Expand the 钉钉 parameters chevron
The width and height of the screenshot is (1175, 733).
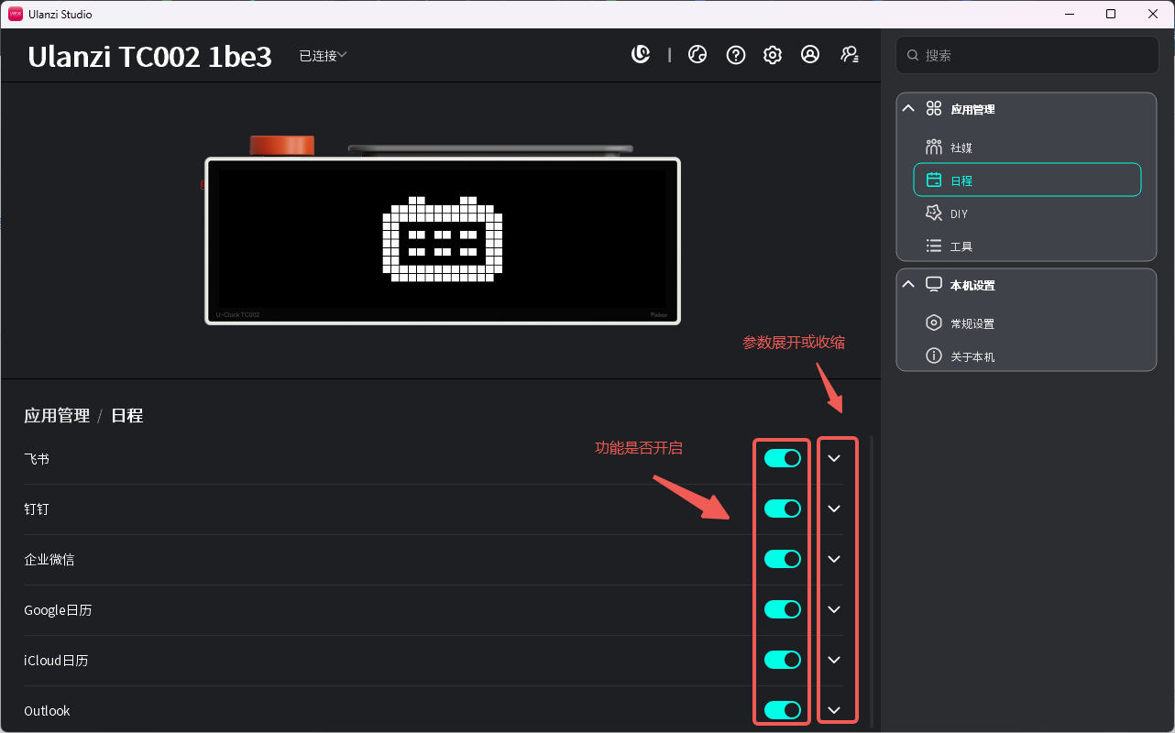(x=834, y=509)
